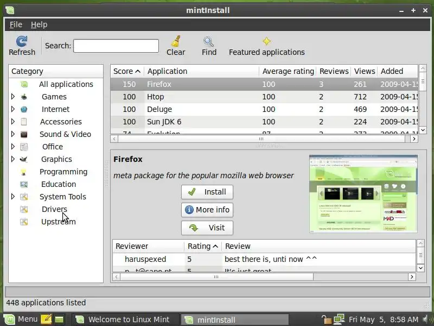
Task: Open the Firefox screenshot thumbnail
Action: click(x=363, y=194)
